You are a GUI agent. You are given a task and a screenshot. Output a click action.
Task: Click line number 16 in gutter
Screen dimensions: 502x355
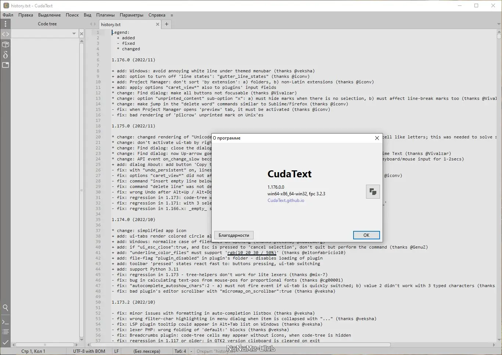point(98,115)
